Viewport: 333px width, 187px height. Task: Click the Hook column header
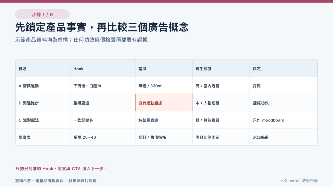click(x=103, y=69)
